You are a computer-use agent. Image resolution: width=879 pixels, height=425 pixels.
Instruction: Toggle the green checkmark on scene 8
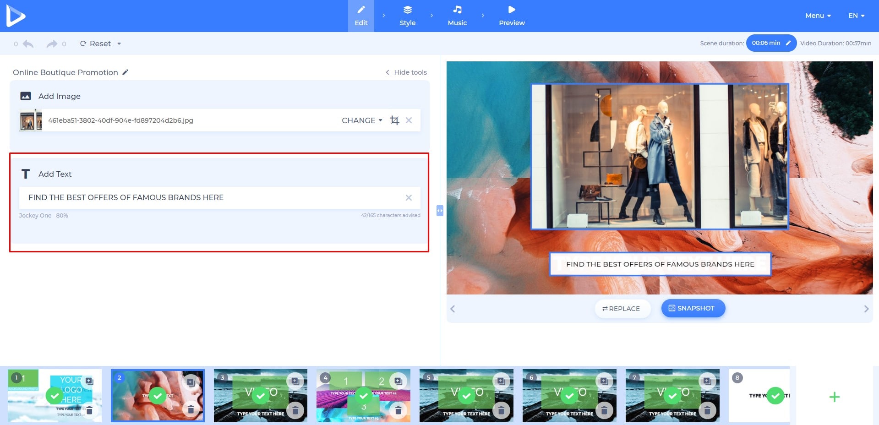point(776,395)
